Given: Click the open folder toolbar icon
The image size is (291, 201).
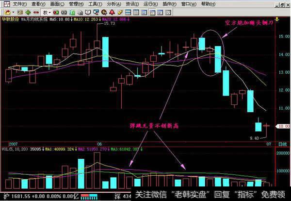Looking at the screenshot, I should (x=4, y=12).
